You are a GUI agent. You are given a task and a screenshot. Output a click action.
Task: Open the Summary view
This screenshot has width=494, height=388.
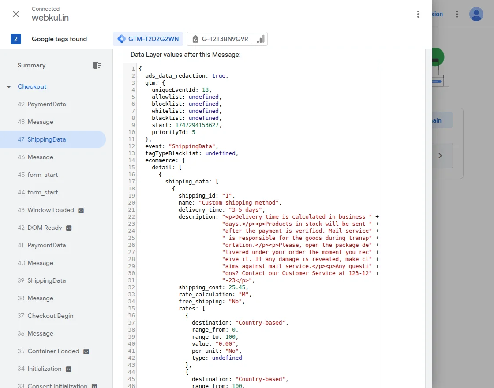(x=31, y=65)
